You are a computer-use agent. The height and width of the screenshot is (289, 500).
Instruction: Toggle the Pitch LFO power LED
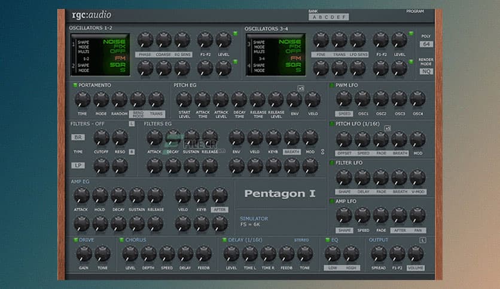(331, 124)
